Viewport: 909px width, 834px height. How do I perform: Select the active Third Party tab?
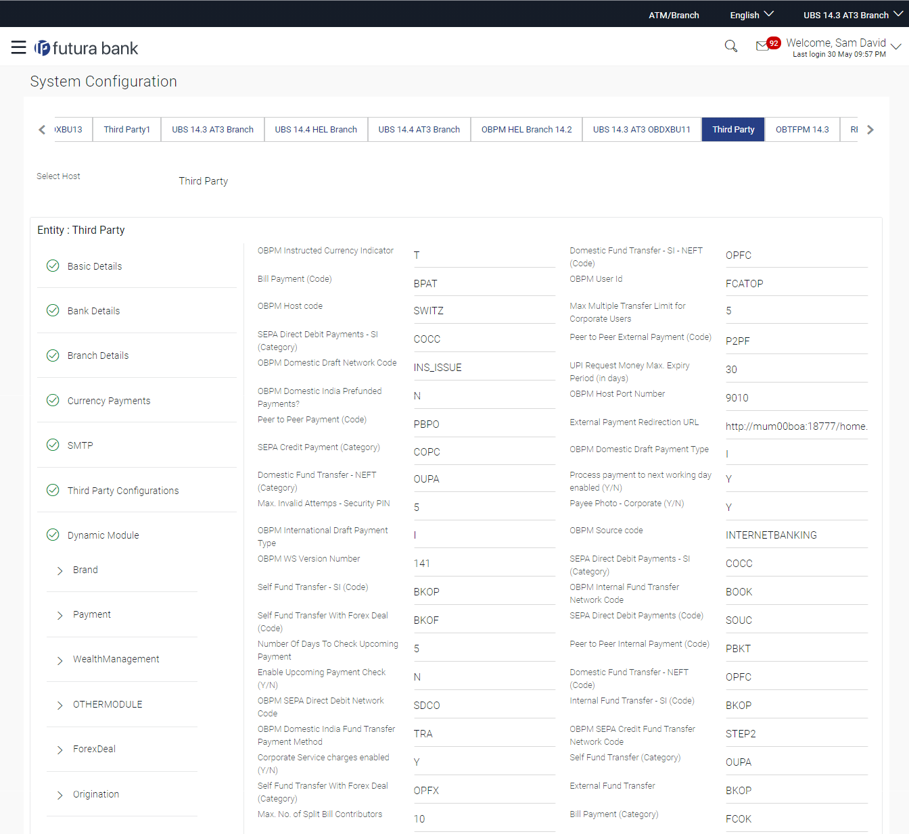tap(733, 129)
